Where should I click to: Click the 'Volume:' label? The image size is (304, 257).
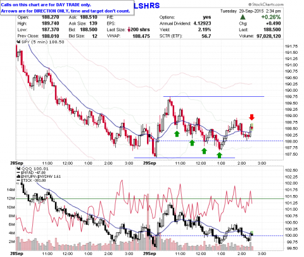click(x=246, y=36)
